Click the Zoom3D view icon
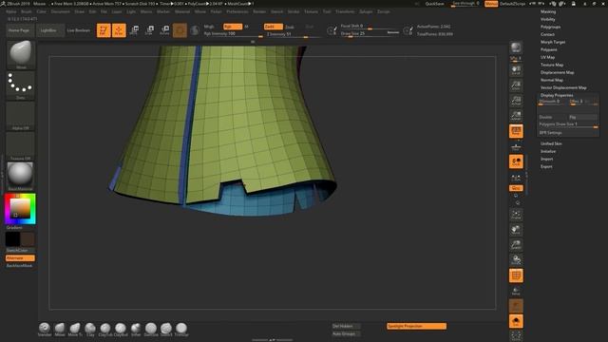Screen dimensions: 608x342 (x=516, y=245)
